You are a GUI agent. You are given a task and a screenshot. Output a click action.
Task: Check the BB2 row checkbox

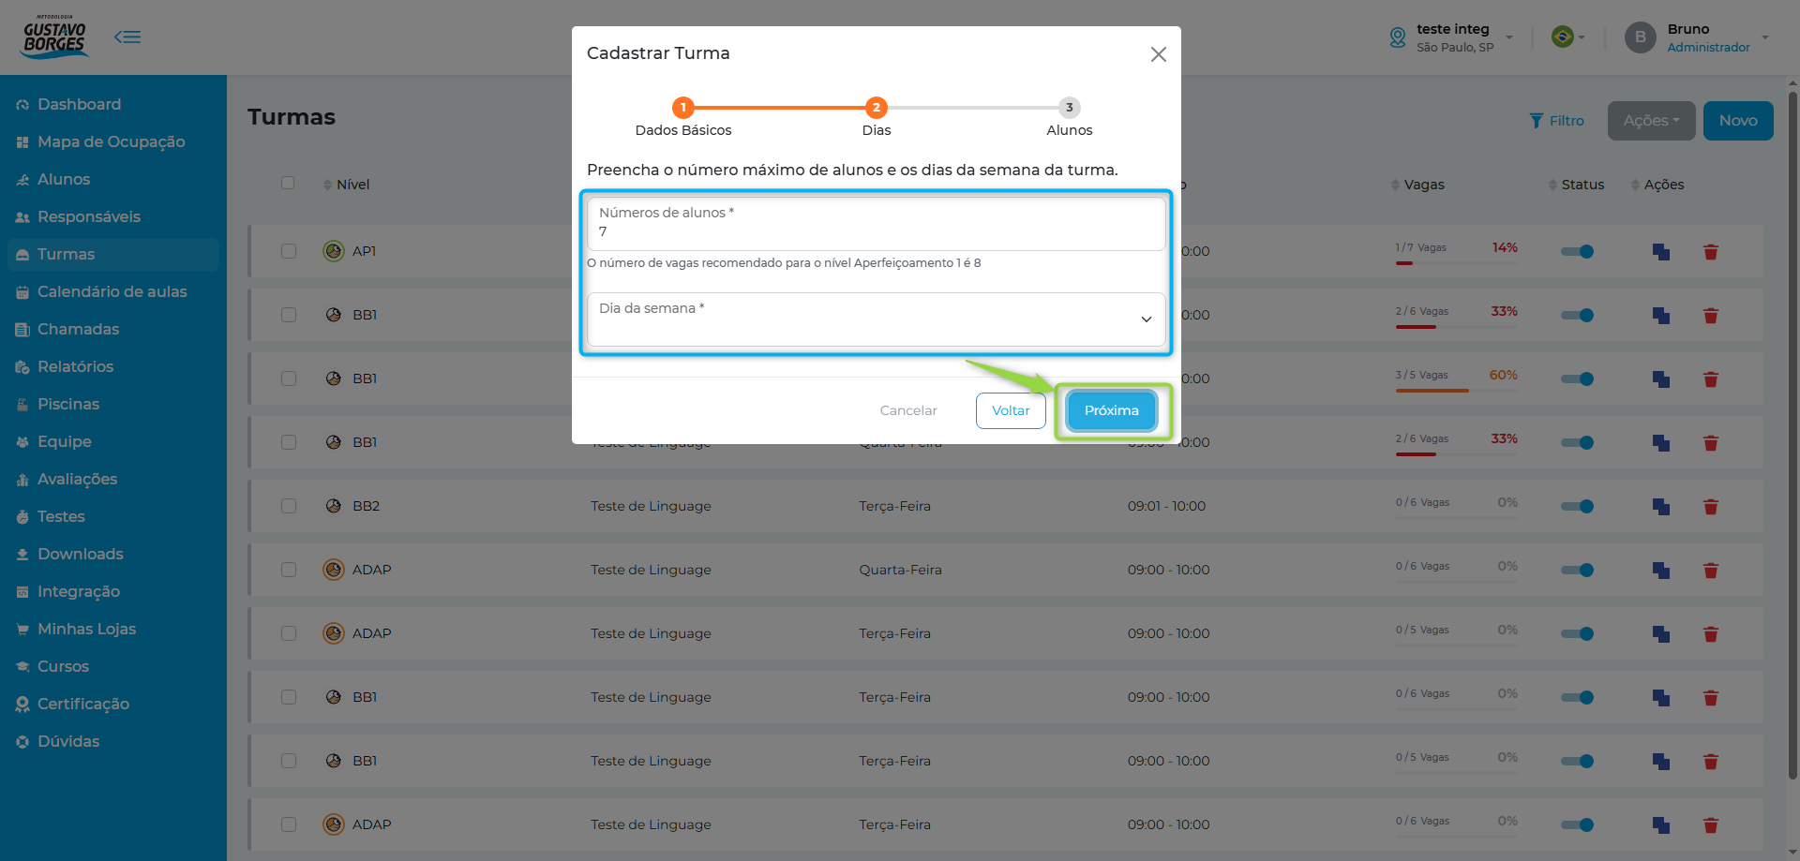point(289,506)
